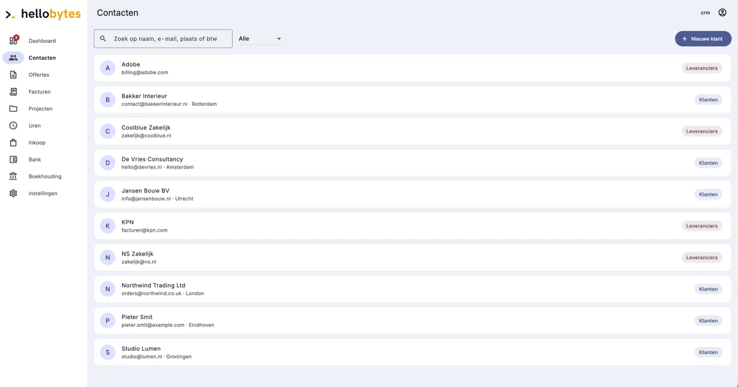Open the Facturen receipt icon
Viewport: 738px width, 387px height.
point(13,92)
